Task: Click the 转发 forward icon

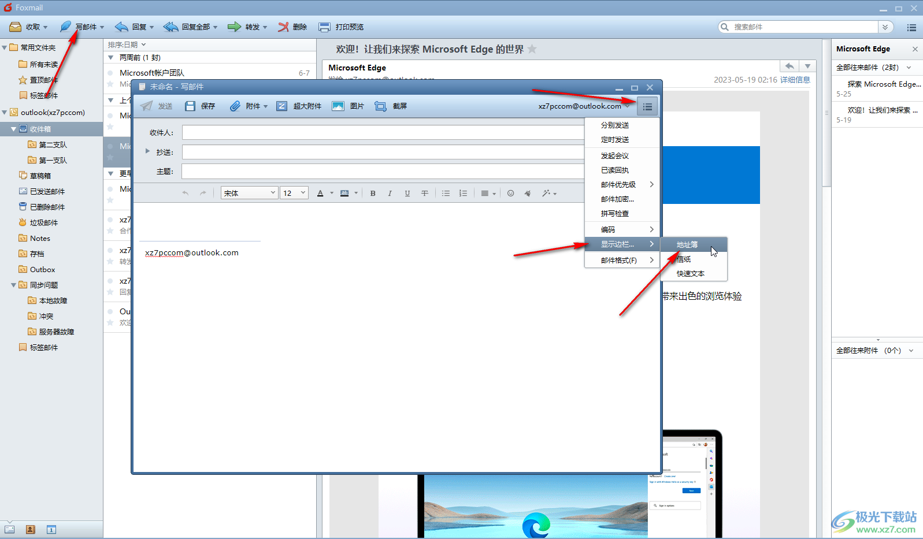Action: pyautogui.click(x=234, y=27)
